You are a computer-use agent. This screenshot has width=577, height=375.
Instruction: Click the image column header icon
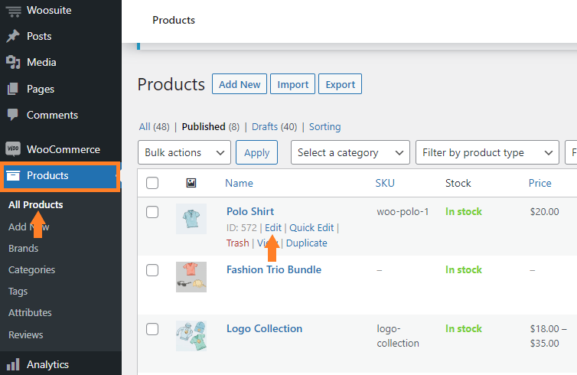click(191, 183)
